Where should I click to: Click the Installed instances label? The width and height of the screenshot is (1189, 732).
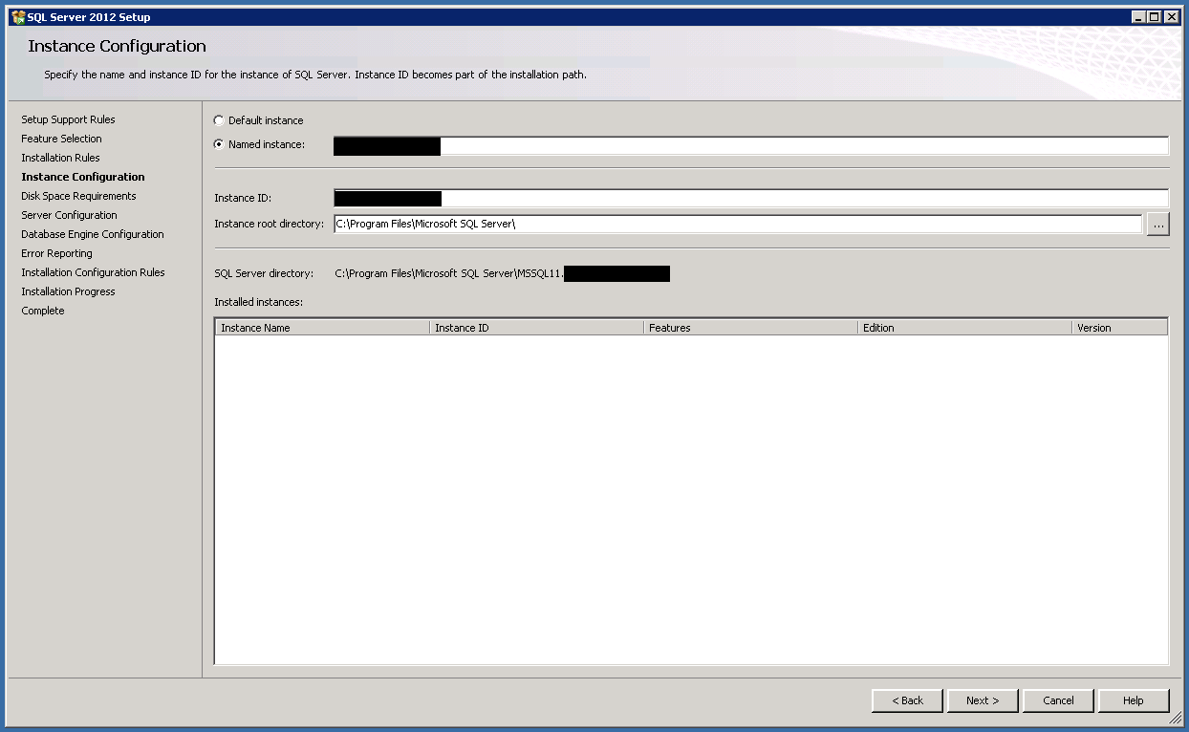(259, 302)
